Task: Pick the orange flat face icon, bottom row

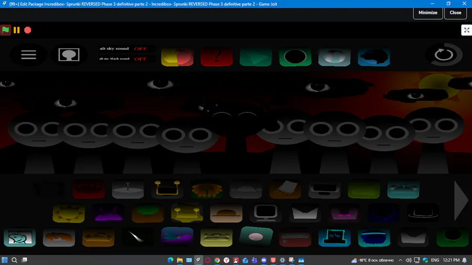Action: pyautogui.click(x=98, y=237)
